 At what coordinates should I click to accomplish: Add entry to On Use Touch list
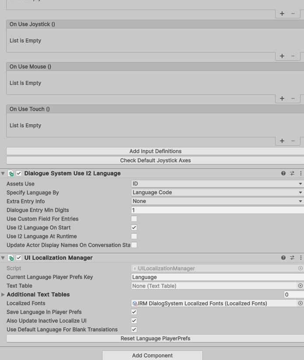282,141
